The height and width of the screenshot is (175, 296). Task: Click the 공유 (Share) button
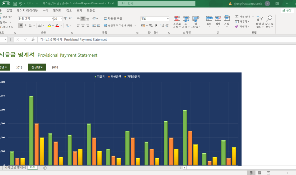pyautogui.click(x=287, y=10)
